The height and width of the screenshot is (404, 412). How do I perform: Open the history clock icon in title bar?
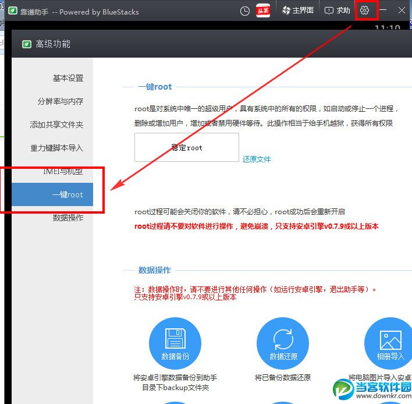244,11
